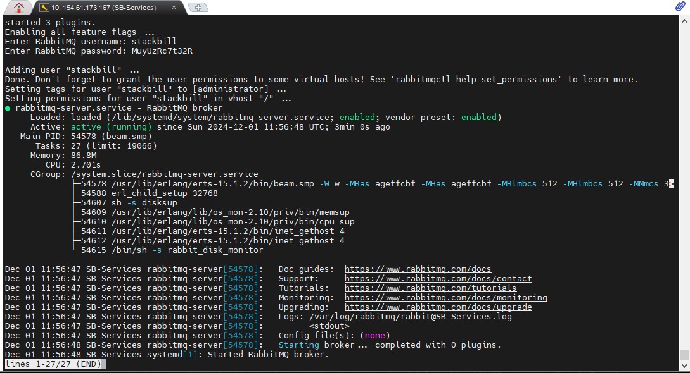
Task: Click the '54612' inet_gethost process line
Action: point(212,241)
